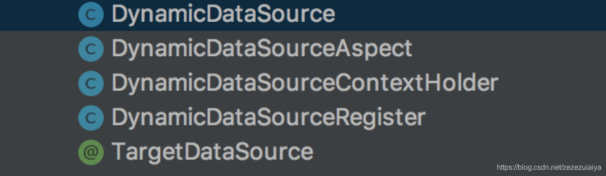Click indentation space left of TargetDataSource icon
Viewport: 606px width, 176px height.
tap(39, 152)
